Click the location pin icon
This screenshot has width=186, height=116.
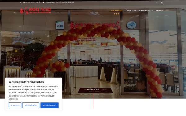click(44, 2)
